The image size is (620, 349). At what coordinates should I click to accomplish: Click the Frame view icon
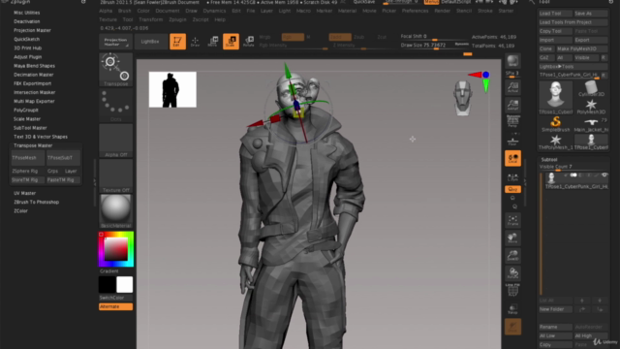click(512, 220)
